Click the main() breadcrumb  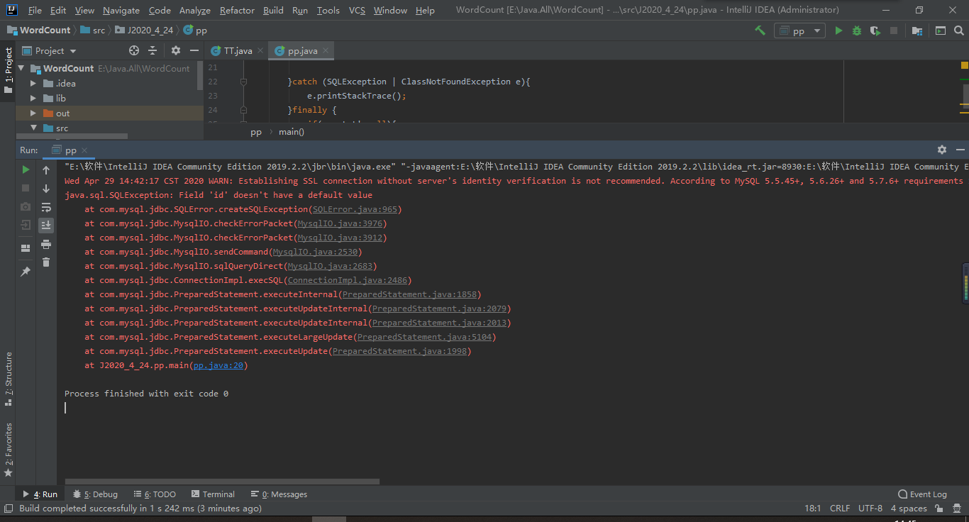click(x=291, y=132)
